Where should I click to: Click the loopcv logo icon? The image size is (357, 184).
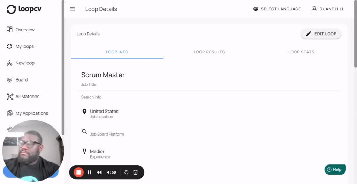tap(11, 9)
